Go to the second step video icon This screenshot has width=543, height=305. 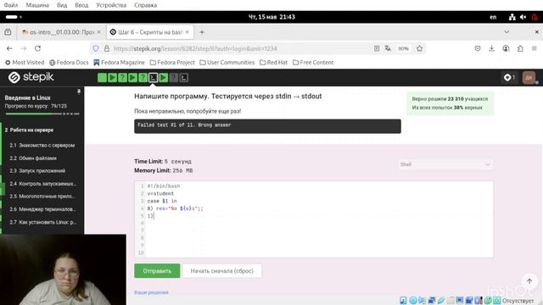pos(112,77)
